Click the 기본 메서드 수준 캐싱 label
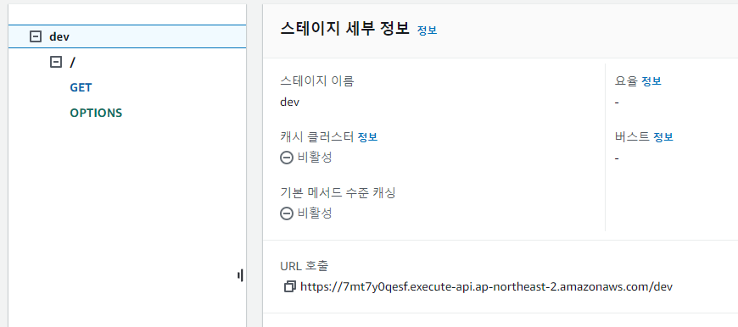 click(x=338, y=192)
